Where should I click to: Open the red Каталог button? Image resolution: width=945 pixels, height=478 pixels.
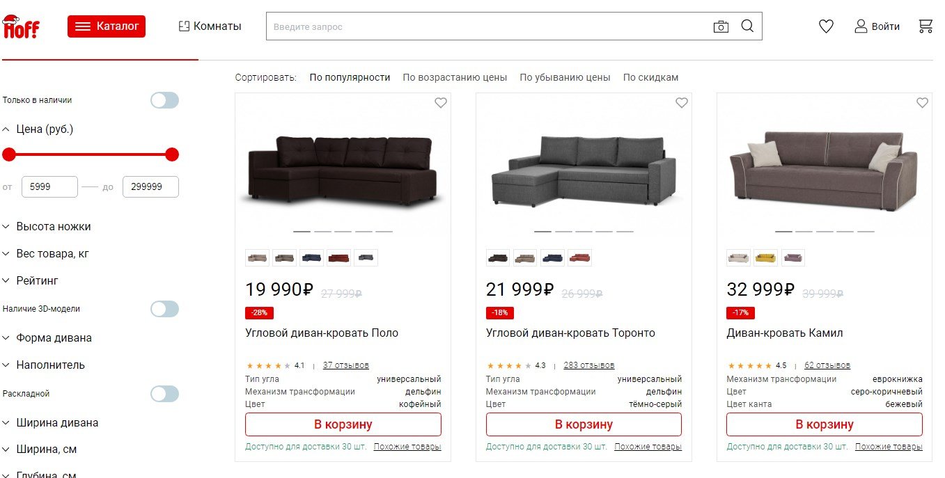pos(107,26)
